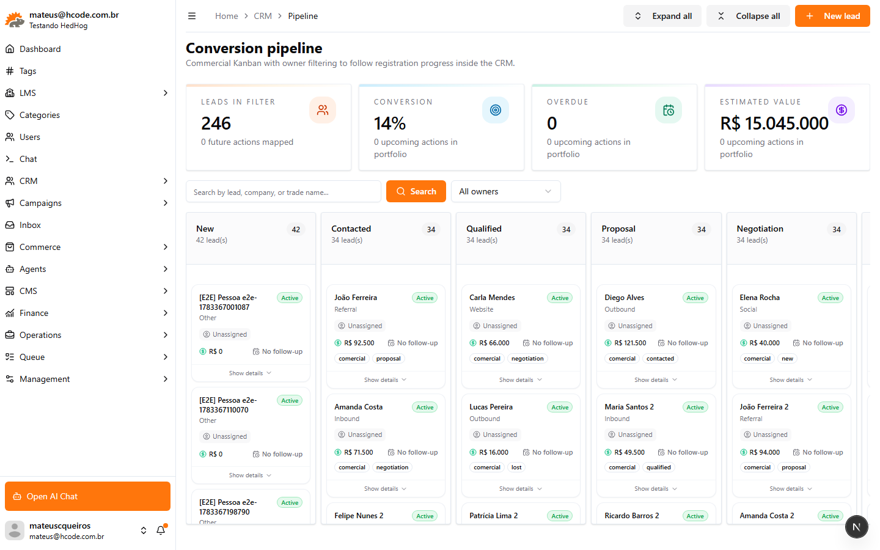Screen dimensions: 880x550
Task: Click R$ 71.500 on Amanda Costa card
Action: pos(359,452)
